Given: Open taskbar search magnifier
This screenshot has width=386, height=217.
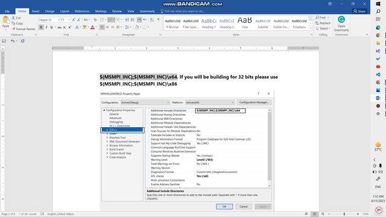Looking at the screenshot, I should point(378,11).
